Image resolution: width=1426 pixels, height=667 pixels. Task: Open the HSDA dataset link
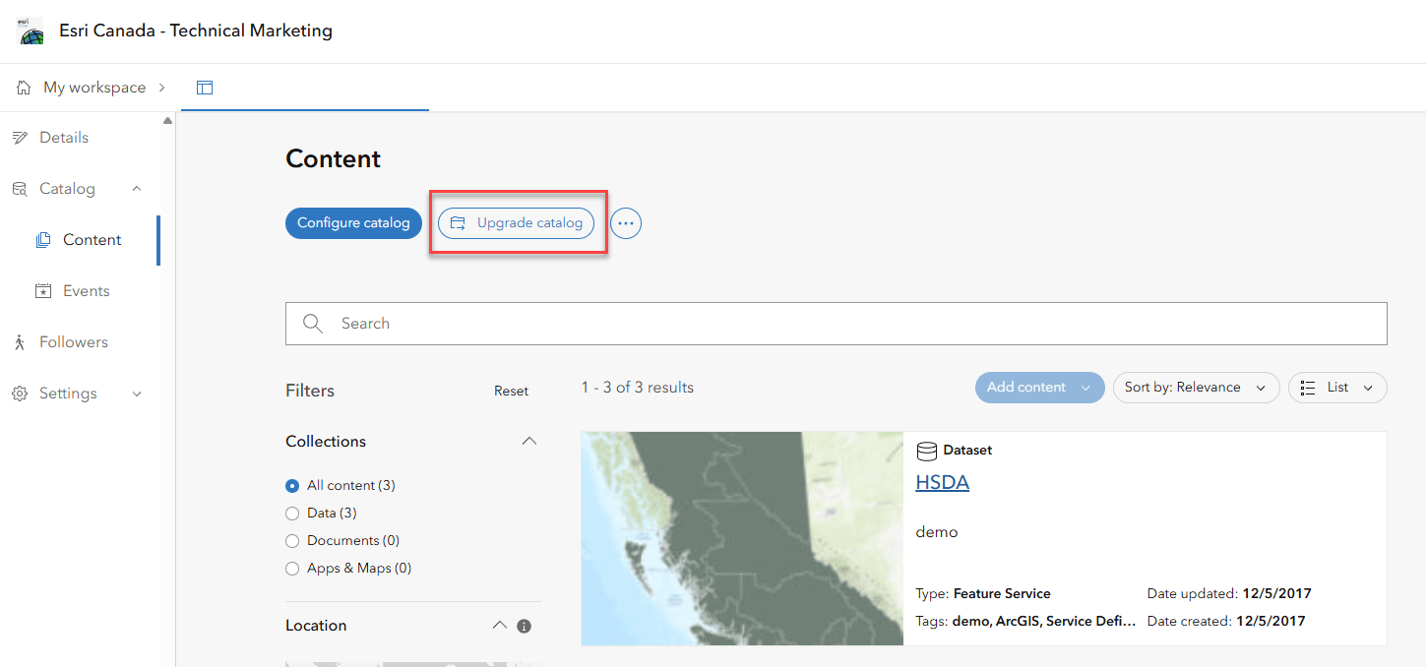click(x=943, y=483)
